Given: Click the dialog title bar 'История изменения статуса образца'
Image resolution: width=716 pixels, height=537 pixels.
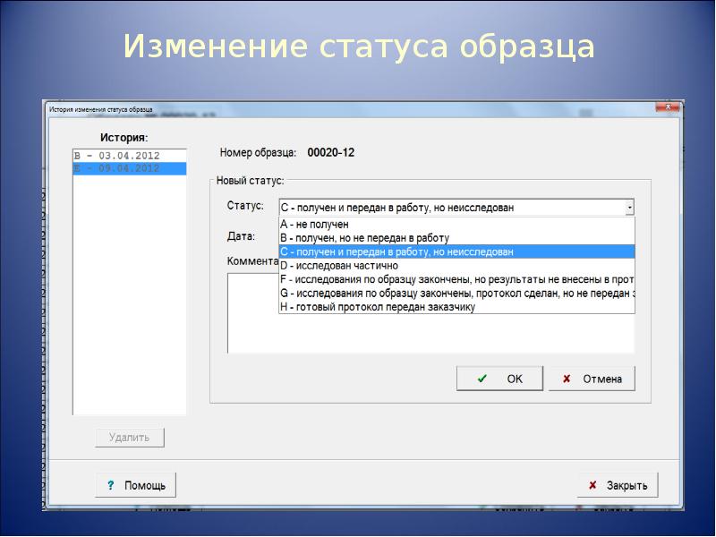Looking at the screenshot, I should click(268, 108).
